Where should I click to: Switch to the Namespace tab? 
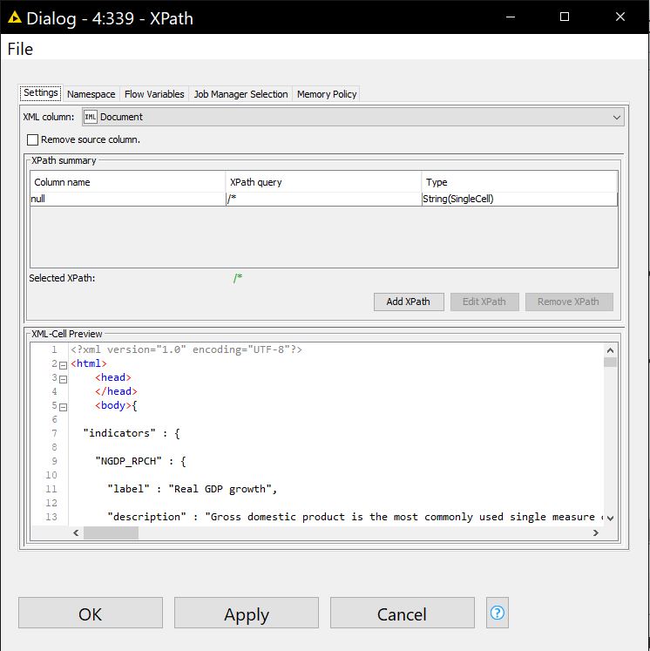91,94
